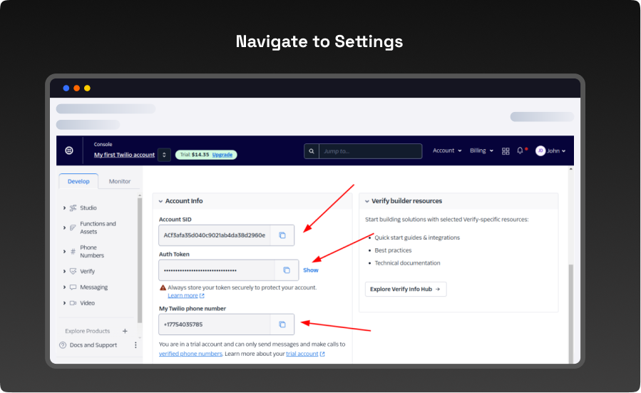Open the Billing dropdown menu
The image size is (641, 393).
(481, 151)
